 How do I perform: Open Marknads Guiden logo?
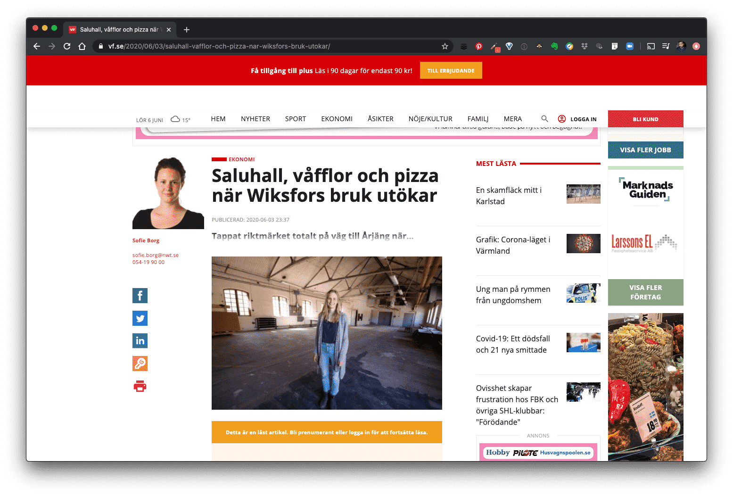coord(646,190)
